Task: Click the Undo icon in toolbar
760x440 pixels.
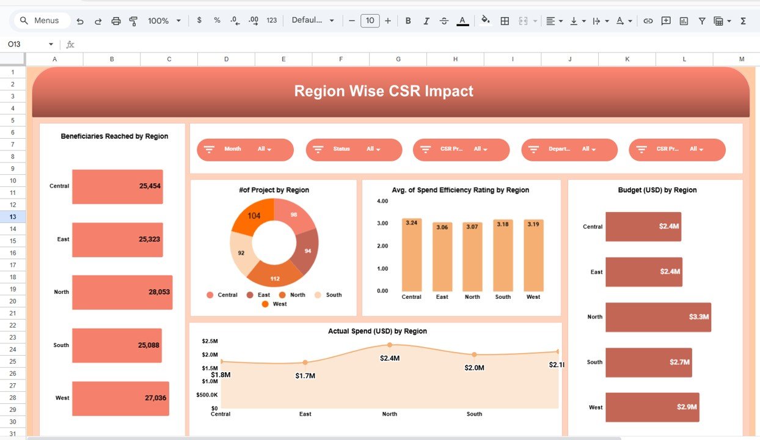Action: pos(80,21)
